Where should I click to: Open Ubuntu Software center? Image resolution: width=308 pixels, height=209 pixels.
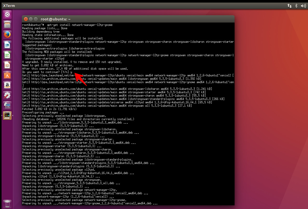7,75
